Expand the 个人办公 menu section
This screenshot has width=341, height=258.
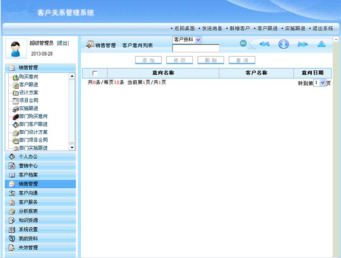[28, 157]
